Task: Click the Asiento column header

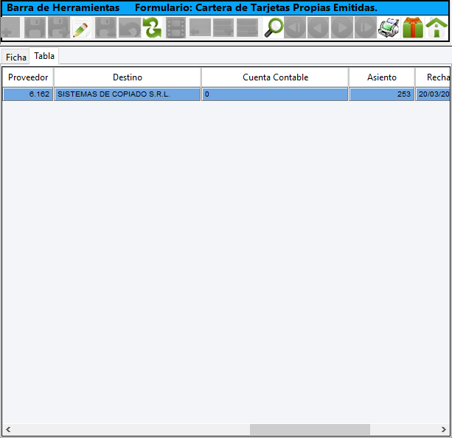Action: point(381,77)
